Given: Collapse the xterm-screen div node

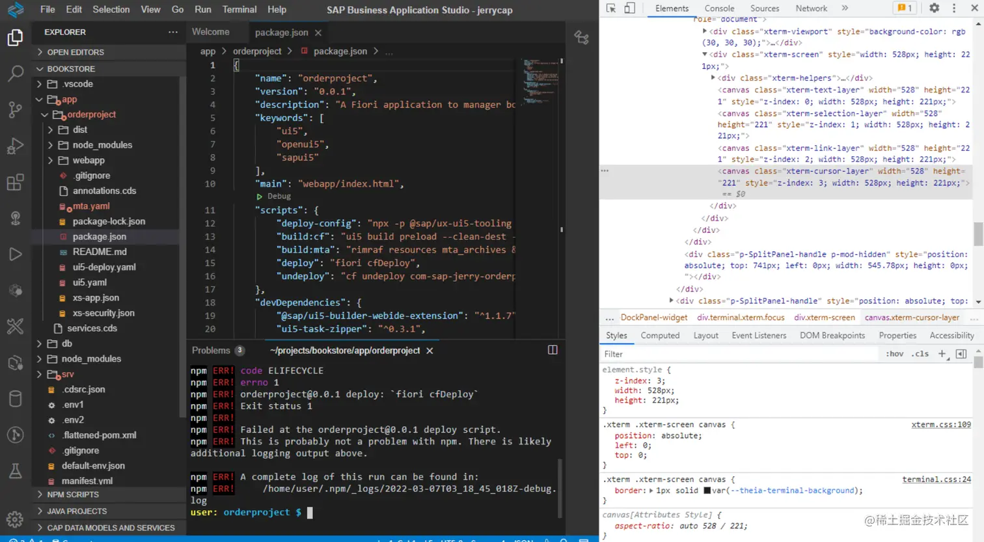Looking at the screenshot, I should point(705,55).
